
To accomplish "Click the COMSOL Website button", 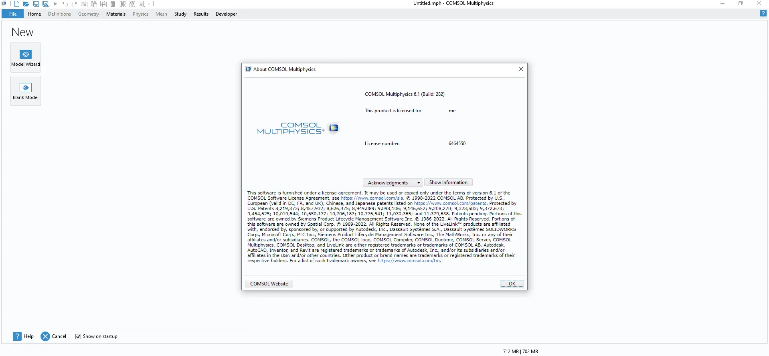I will (269, 284).
